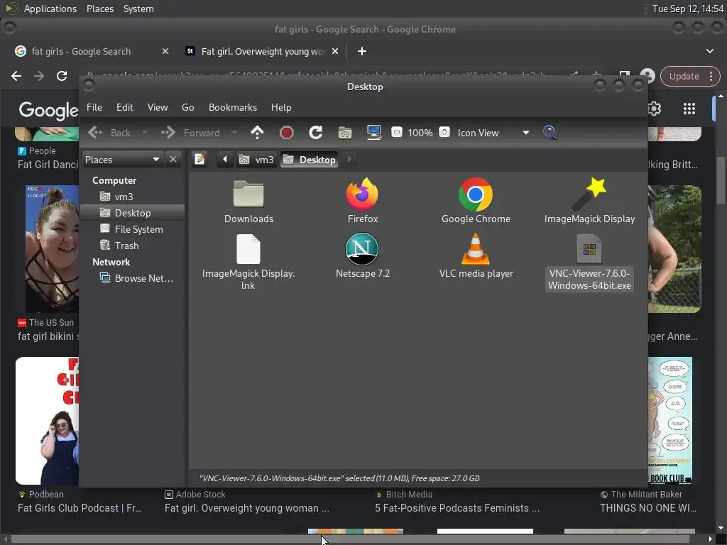Open the Places sidebar selector dropdown
Image resolution: width=727 pixels, height=545 pixels.
point(122,160)
